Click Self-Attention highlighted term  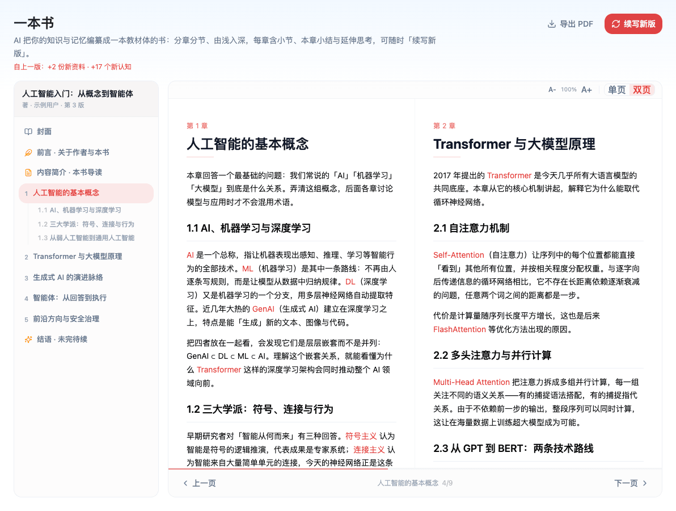[x=459, y=255]
